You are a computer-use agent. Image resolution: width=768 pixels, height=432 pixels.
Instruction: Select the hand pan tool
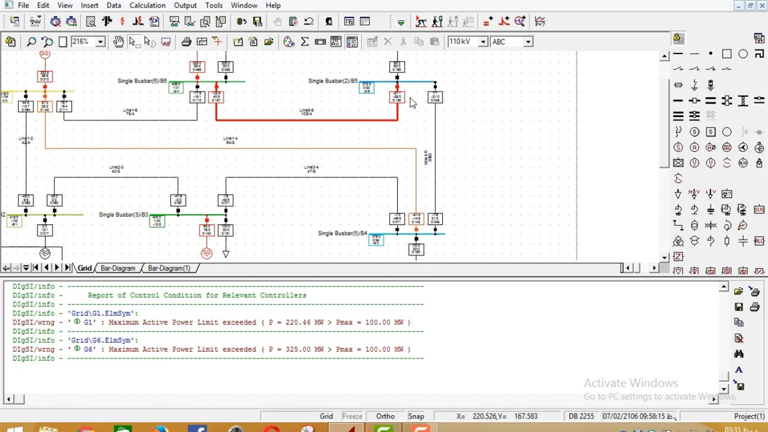[118, 42]
